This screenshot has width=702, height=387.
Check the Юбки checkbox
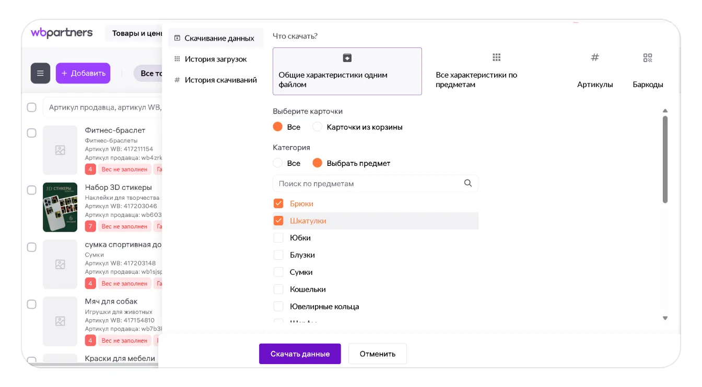pyautogui.click(x=278, y=238)
